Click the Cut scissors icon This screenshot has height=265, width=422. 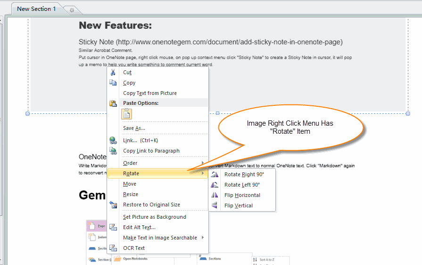(113, 72)
